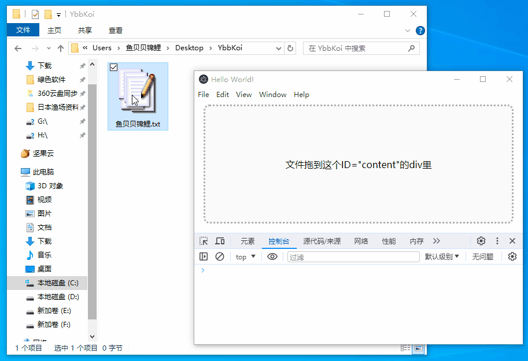Show the console sidebar panel icon
Viewport: 528px width, 361px height.
pyautogui.click(x=204, y=256)
